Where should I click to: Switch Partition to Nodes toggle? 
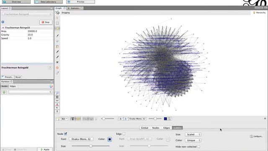pyautogui.click(x=5, y=86)
